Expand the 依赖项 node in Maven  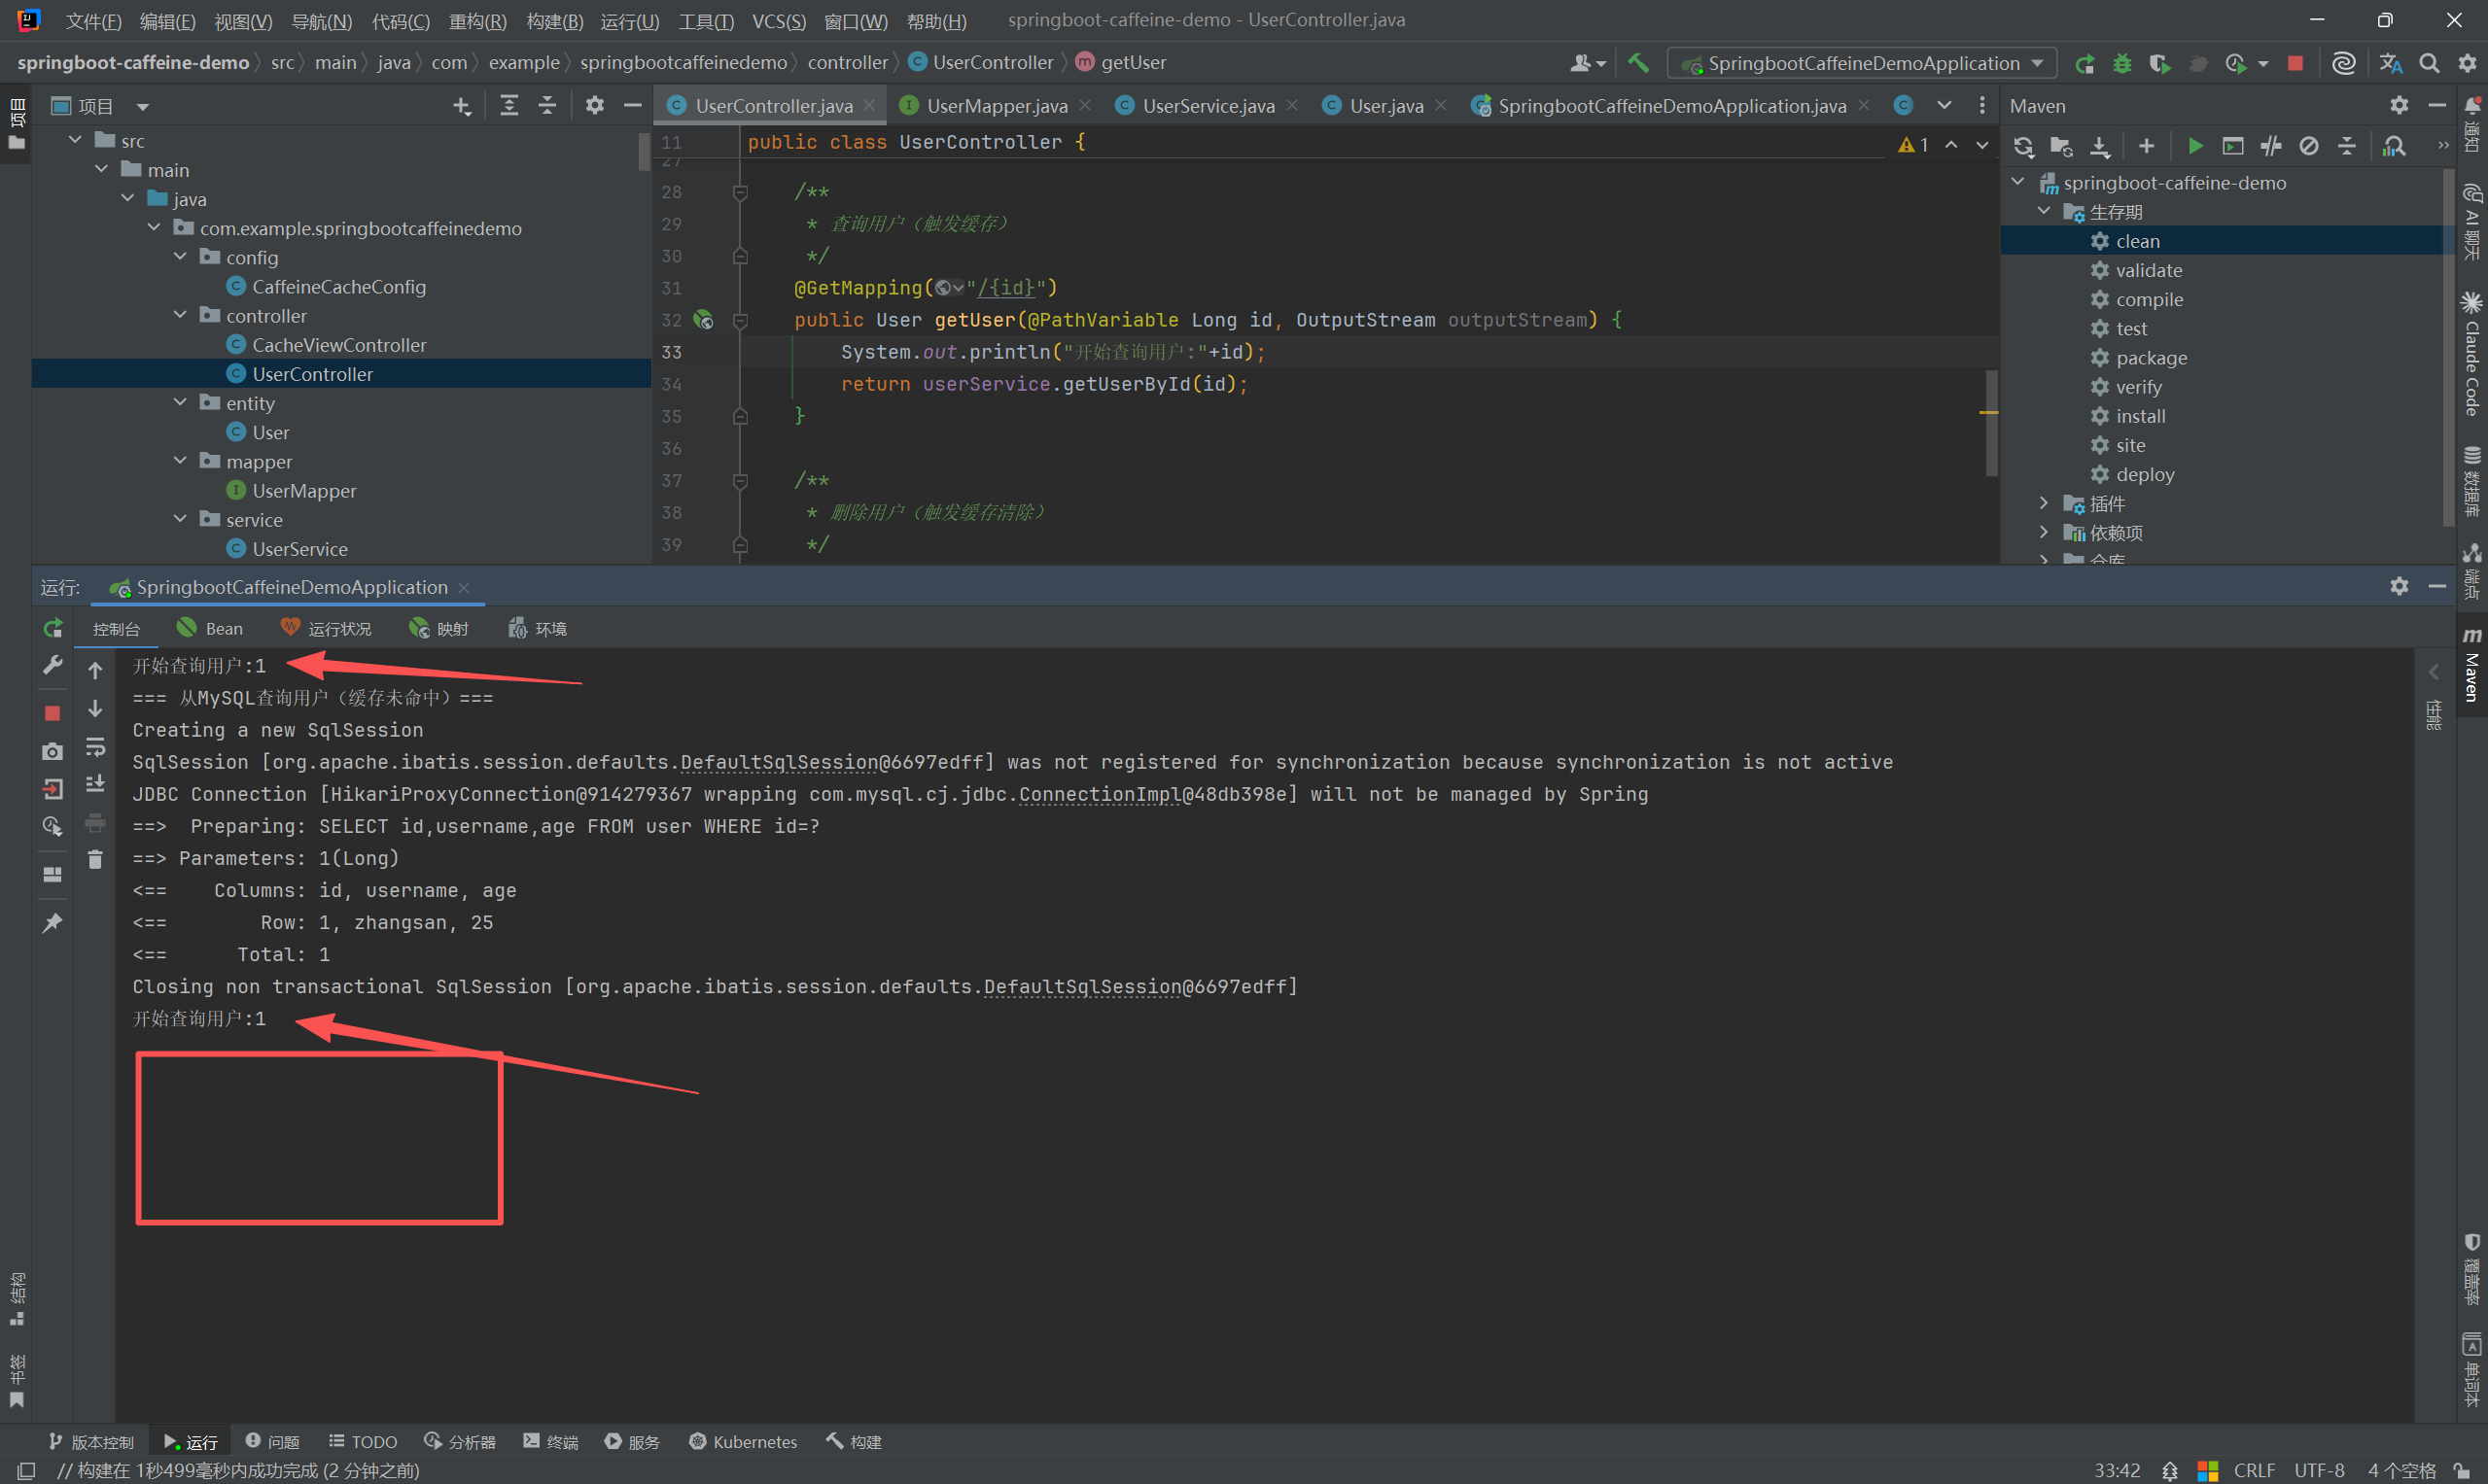coord(2044,532)
